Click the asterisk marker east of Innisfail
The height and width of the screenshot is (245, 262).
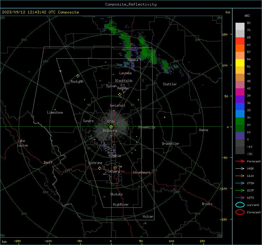point(138,100)
